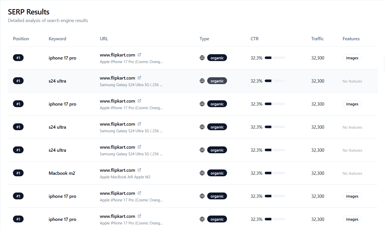Click the external link icon on the Macbook m2 row
385x230 pixels.
coord(139,170)
